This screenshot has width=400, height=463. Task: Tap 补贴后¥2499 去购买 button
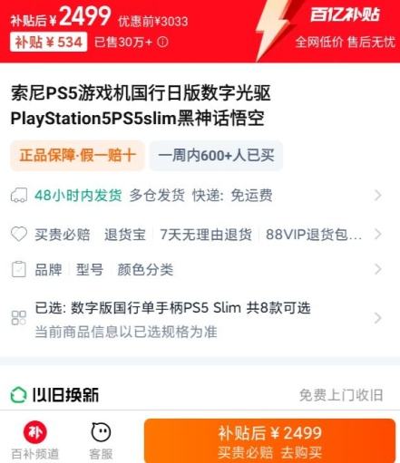pos(269,440)
